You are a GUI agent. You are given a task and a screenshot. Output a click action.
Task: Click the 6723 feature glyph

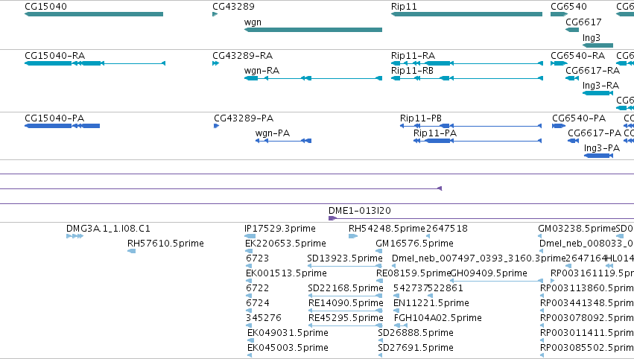[x=248, y=266]
